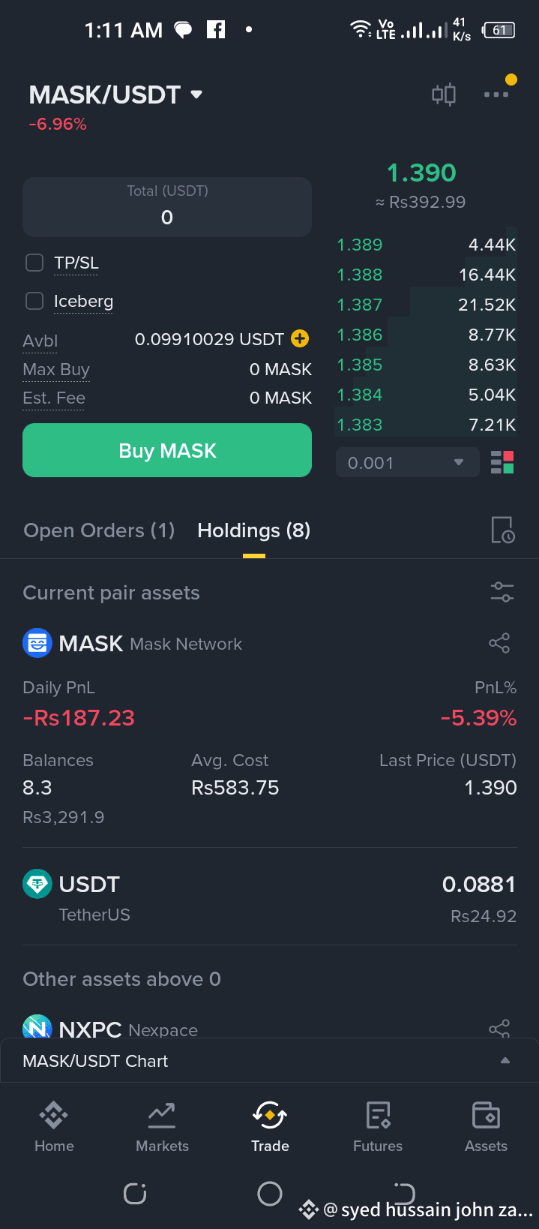539x1229 pixels.
Task: Switch order book layout with depth display icon
Action: click(502, 462)
